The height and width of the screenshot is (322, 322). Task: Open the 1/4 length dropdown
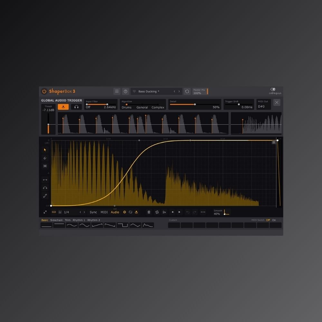pos(67,212)
